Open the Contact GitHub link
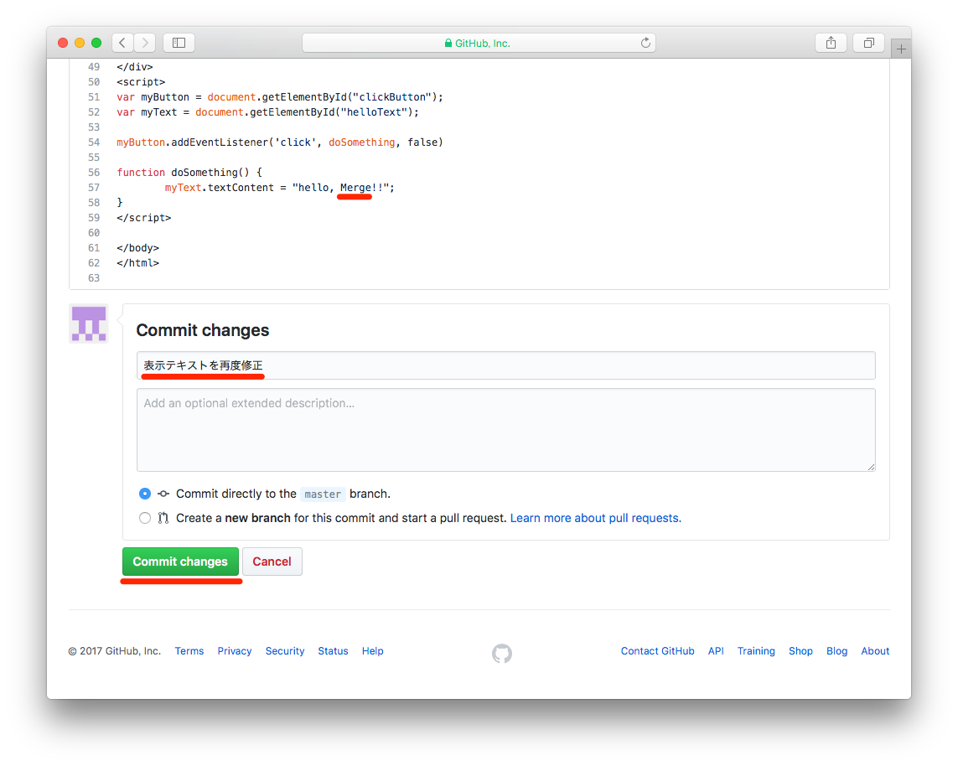Viewport: 958px width, 766px height. [x=657, y=651]
